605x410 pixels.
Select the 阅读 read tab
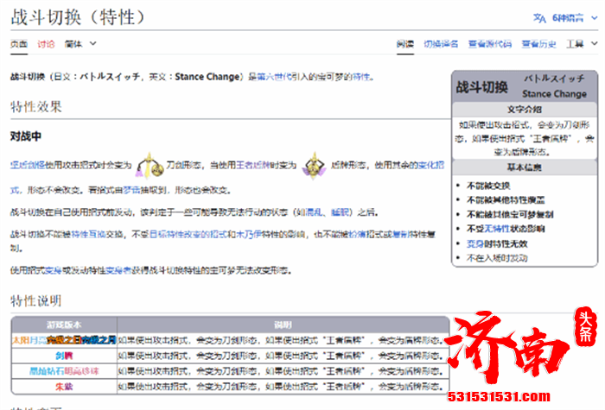[x=404, y=45]
